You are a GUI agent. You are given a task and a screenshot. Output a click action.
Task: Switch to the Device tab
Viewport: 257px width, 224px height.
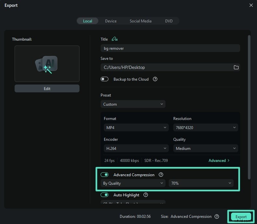click(x=111, y=21)
